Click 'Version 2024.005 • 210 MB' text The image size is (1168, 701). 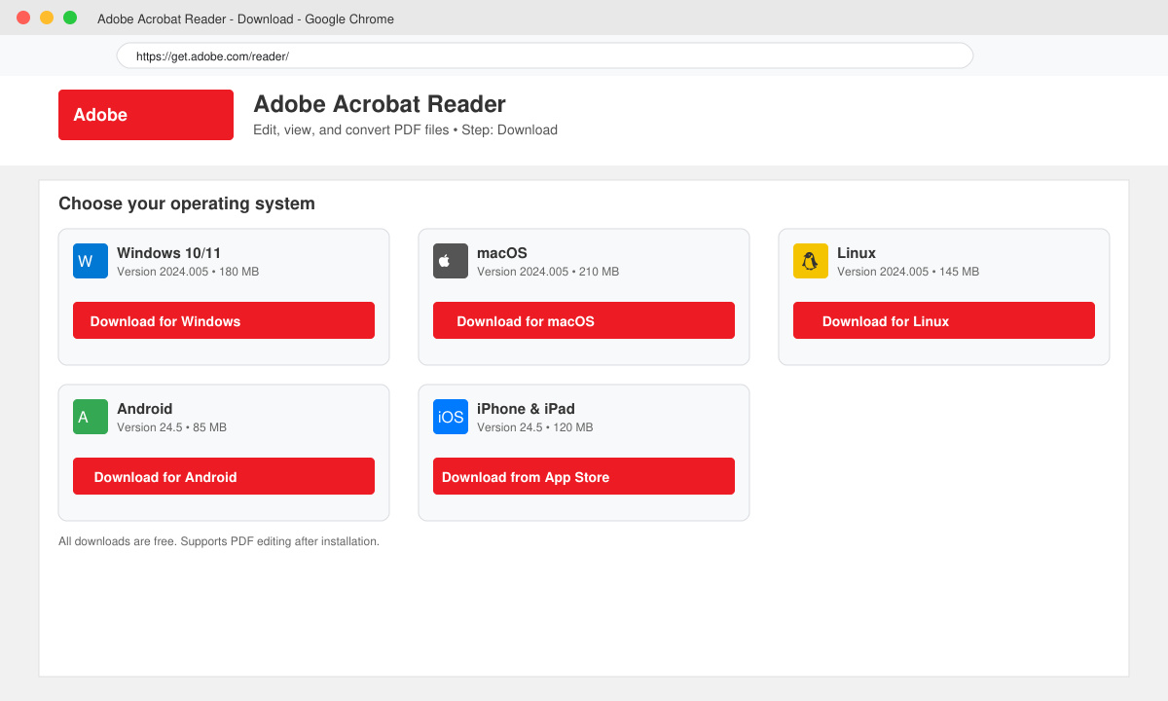click(x=548, y=272)
